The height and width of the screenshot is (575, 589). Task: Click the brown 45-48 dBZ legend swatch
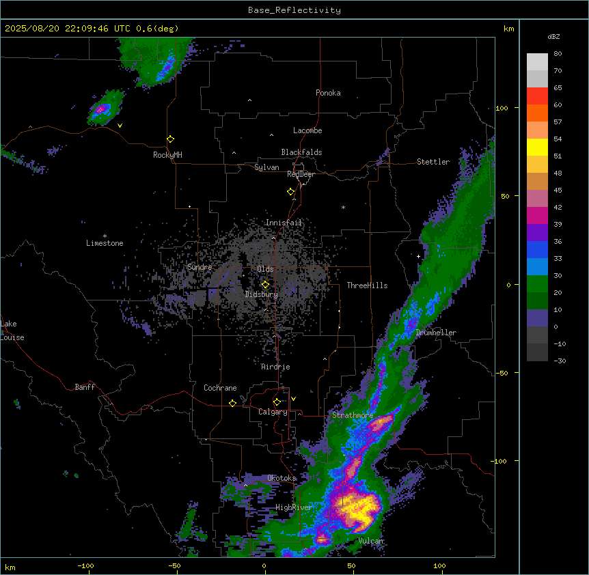pos(537,181)
